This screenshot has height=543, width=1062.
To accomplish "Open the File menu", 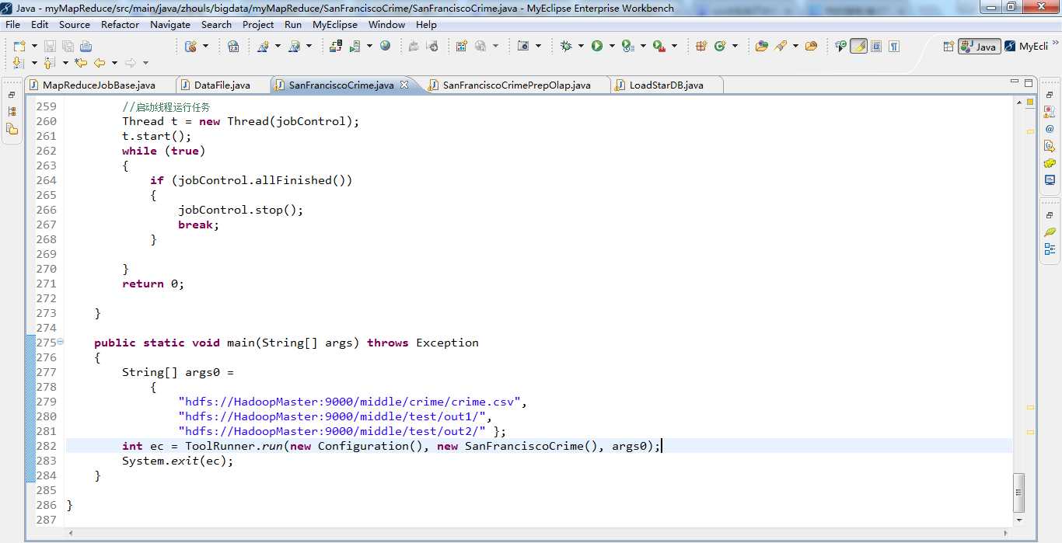I will (12, 24).
